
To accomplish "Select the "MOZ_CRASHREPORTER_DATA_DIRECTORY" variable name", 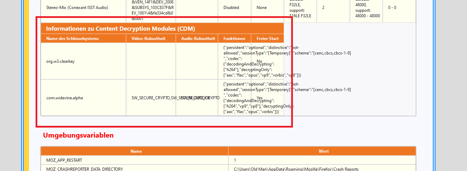I will point(85,169).
